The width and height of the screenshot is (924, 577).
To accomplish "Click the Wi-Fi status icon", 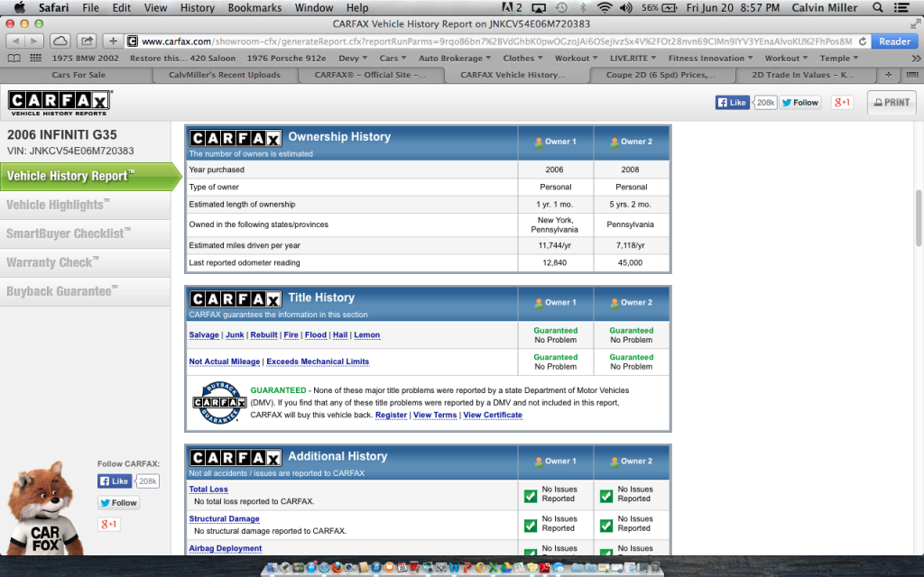I will (x=605, y=7).
